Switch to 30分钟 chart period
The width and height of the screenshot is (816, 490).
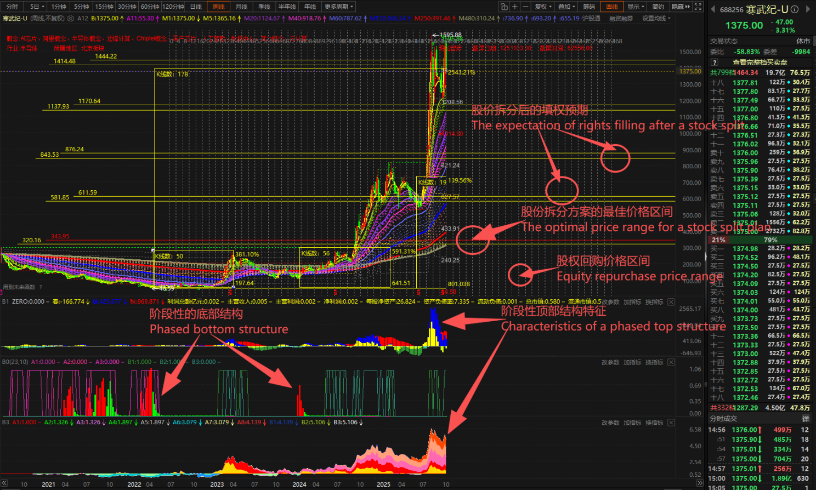pos(127,7)
